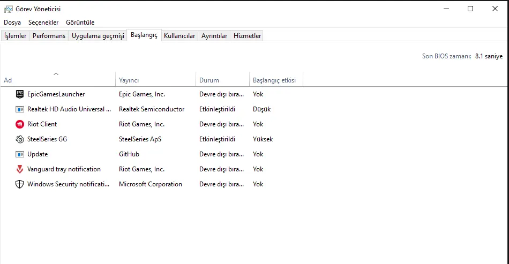Click the EpicGamesLauncher icon
The height and width of the screenshot is (264, 509).
click(x=20, y=94)
